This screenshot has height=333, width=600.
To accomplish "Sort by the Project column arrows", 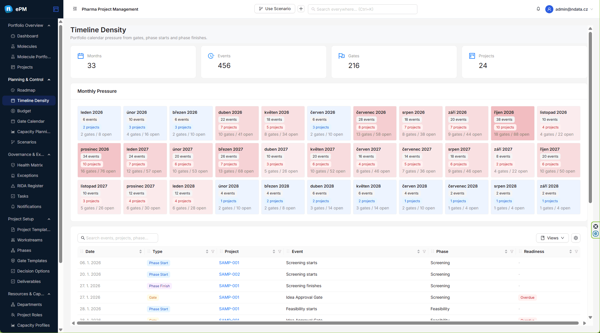I will (x=274, y=251).
